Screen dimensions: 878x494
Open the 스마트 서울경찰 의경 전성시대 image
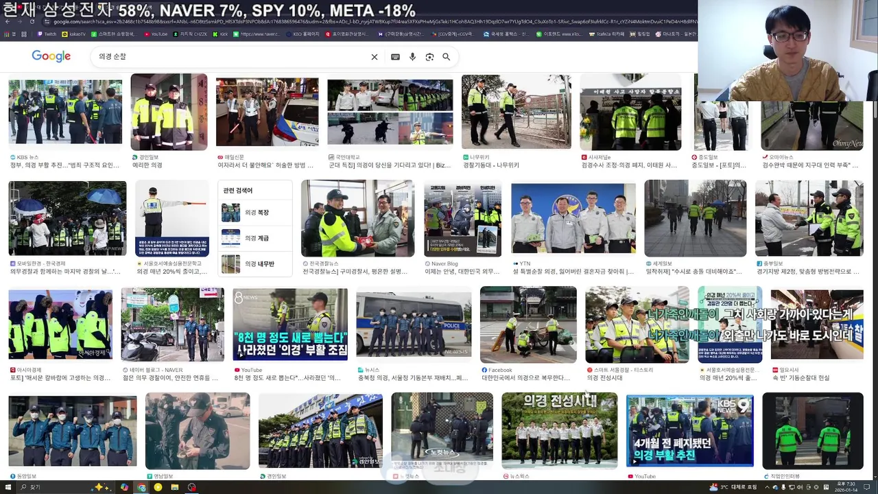637,325
